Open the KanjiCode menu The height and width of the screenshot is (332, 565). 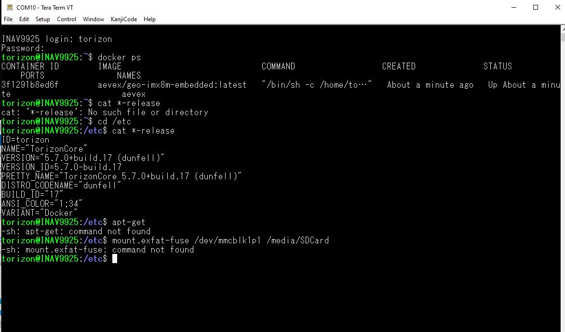[124, 19]
